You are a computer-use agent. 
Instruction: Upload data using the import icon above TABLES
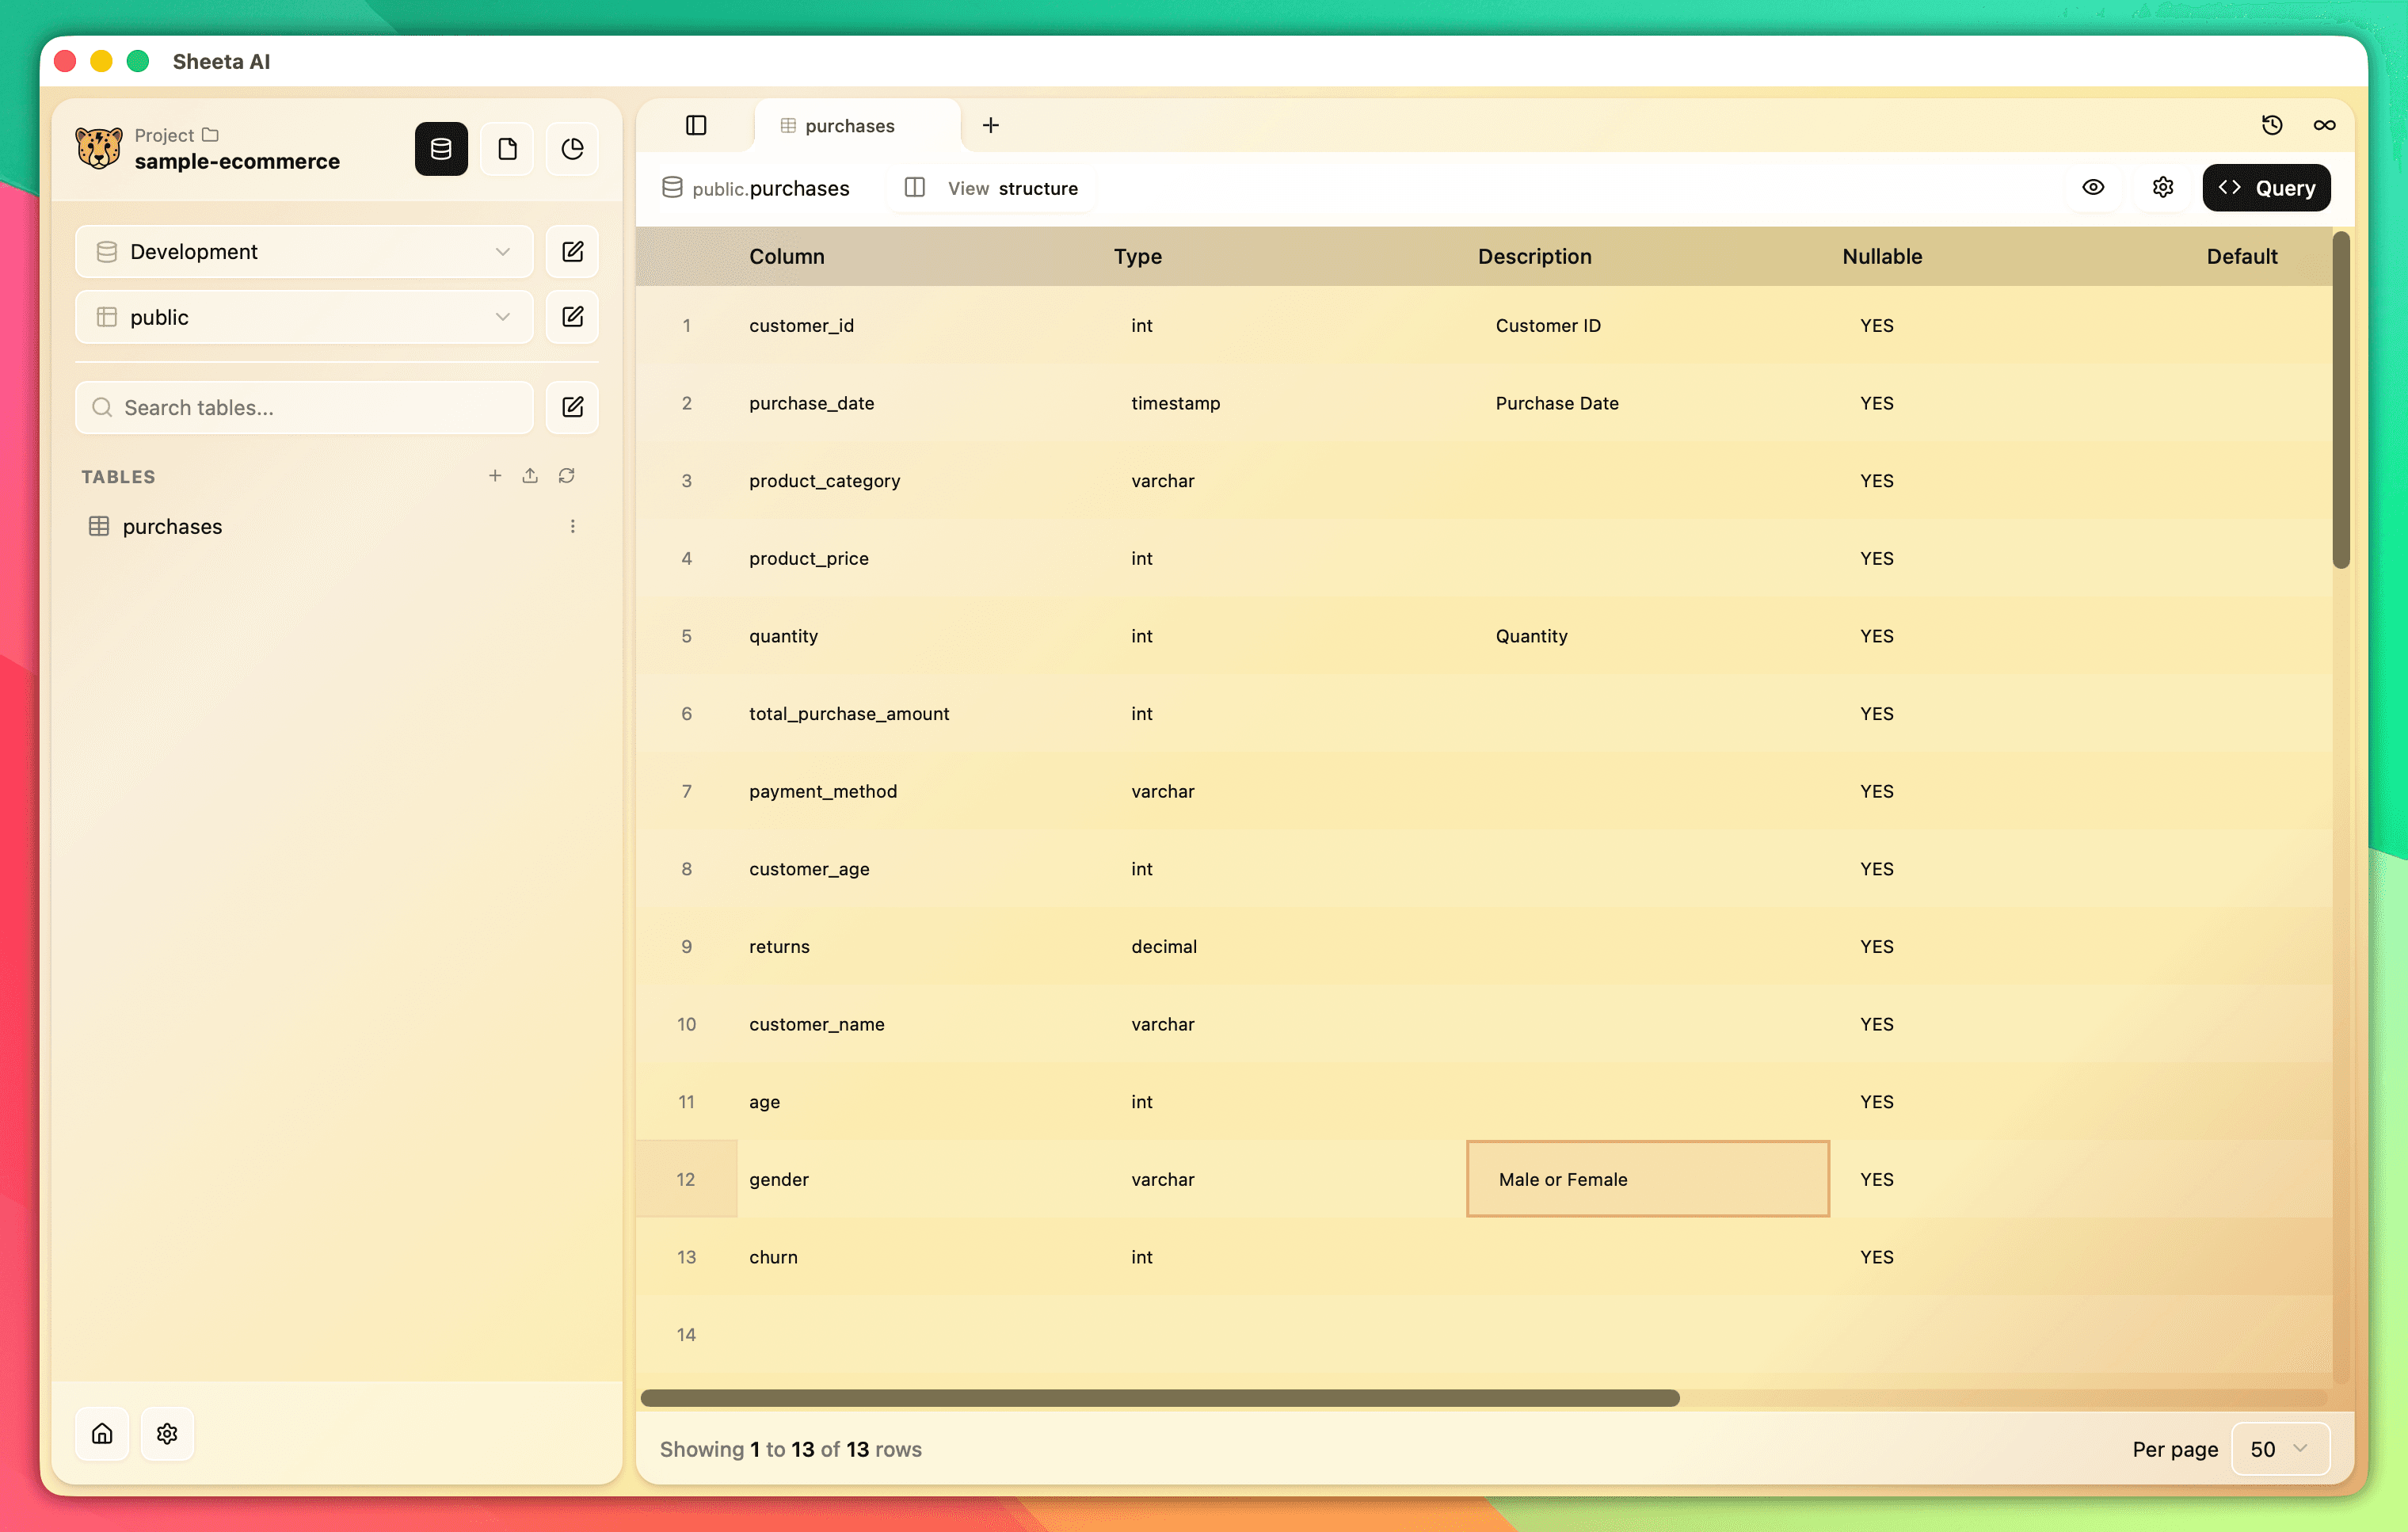coord(530,476)
